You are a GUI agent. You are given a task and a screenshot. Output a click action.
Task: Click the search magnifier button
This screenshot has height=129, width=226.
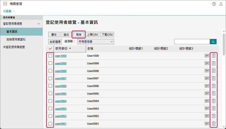pyautogui.click(x=213, y=41)
